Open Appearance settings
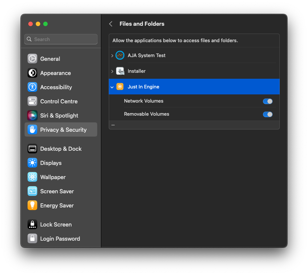This screenshot has width=308, height=275. point(61,73)
